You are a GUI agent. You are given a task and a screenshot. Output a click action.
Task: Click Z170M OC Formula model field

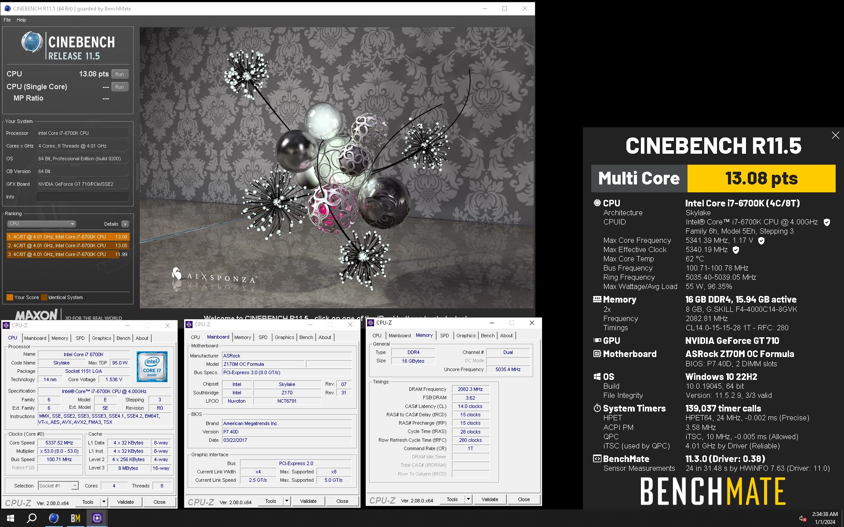pyautogui.click(x=263, y=364)
